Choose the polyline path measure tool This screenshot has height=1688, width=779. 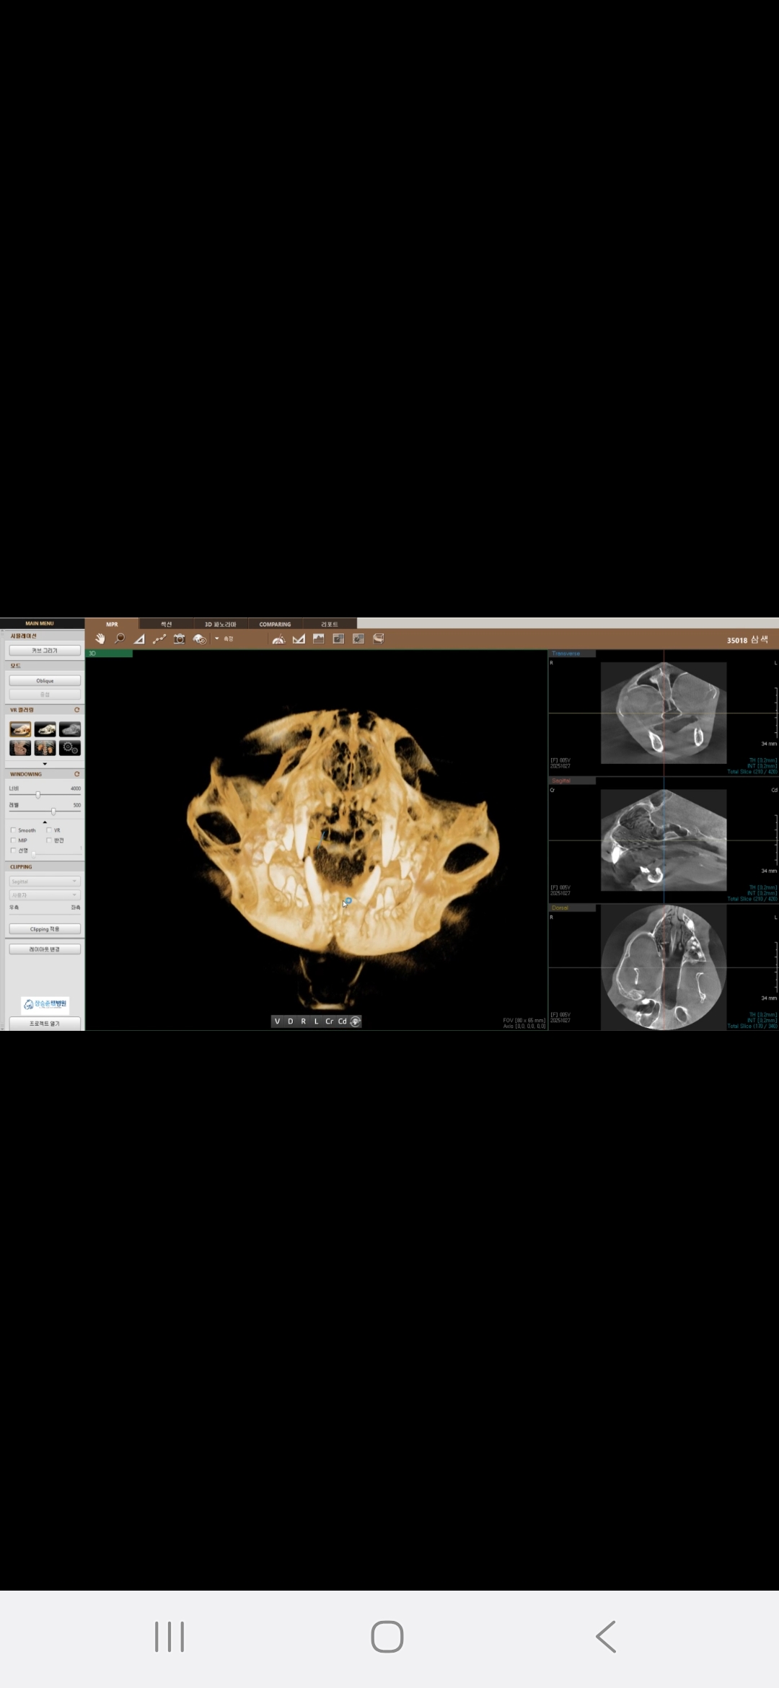coord(159,638)
